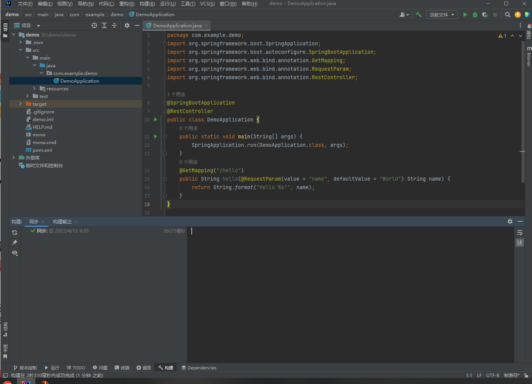Image resolution: width=532 pixels, height=384 pixels.
Task: Open the 构建(B) menu
Action: (147, 4)
